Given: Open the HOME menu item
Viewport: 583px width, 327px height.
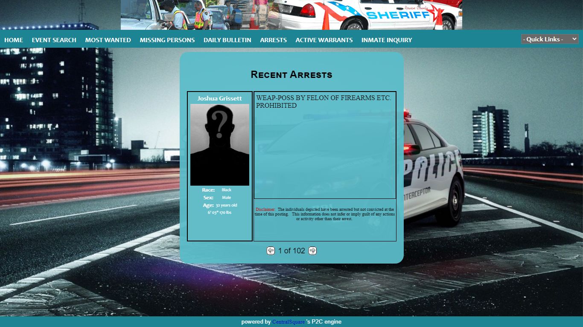Looking at the screenshot, I should [x=14, y=40].
